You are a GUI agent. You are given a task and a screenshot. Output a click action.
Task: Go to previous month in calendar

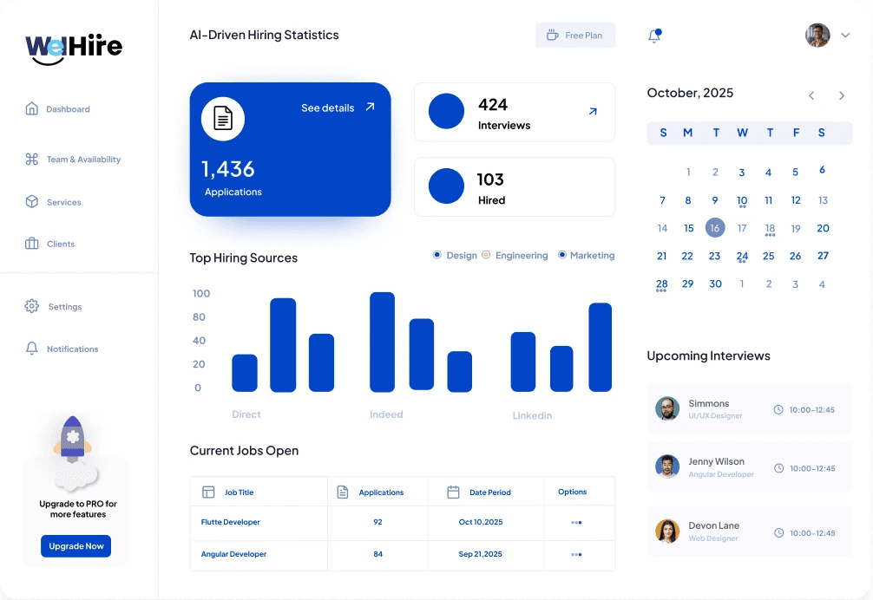point(811,95)
